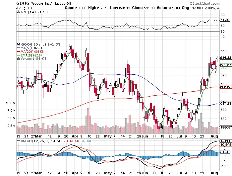Image resolution: width=232 pixels, height=176 pixels.
Task: Click the Volume 1,896,978 legend text
Action: pos(33,59)
